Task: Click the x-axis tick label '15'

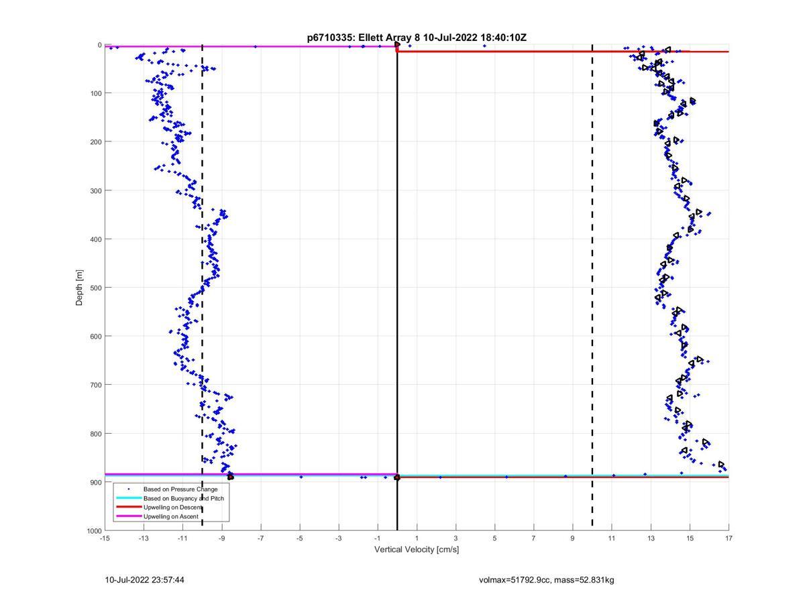Action: coord(690,538)
